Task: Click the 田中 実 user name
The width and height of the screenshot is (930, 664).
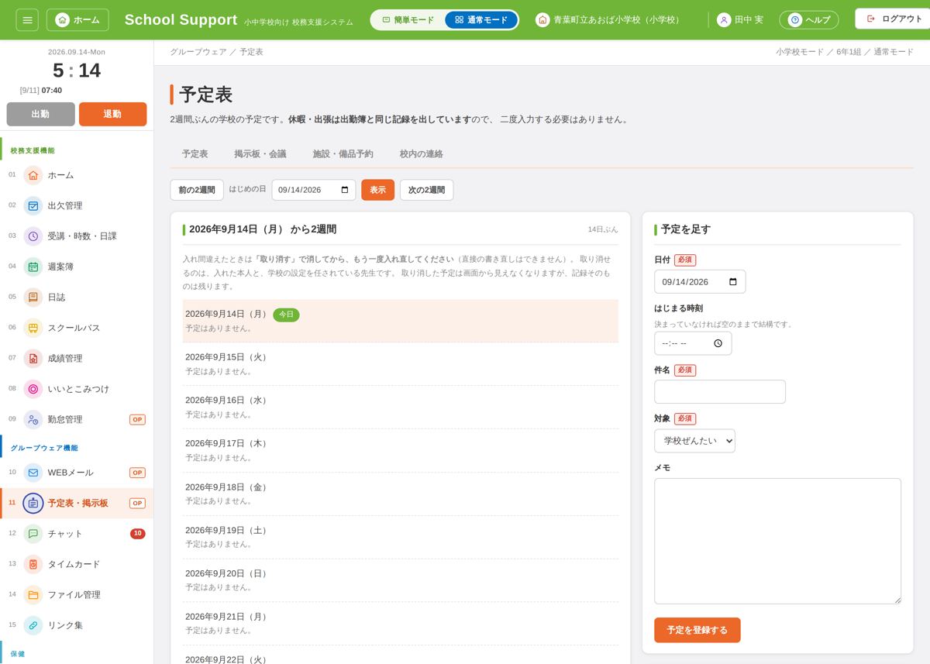Action: [749, 19]
